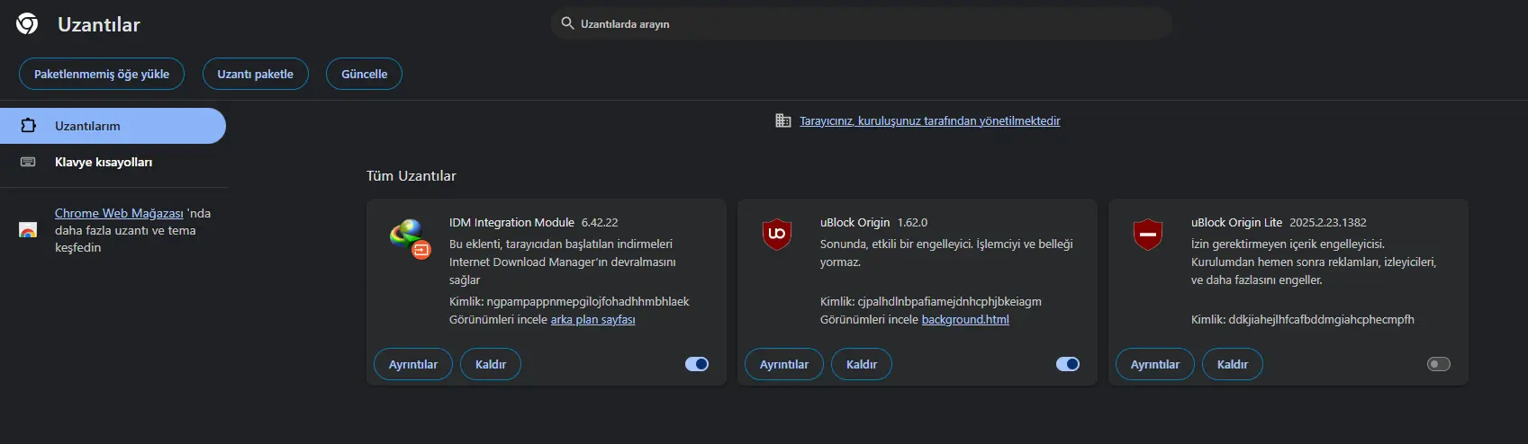Open Ayrıntılar for uBlock Origin Lite
Viewport: 1528px width, 444px height.
(x=1155, y=364)
